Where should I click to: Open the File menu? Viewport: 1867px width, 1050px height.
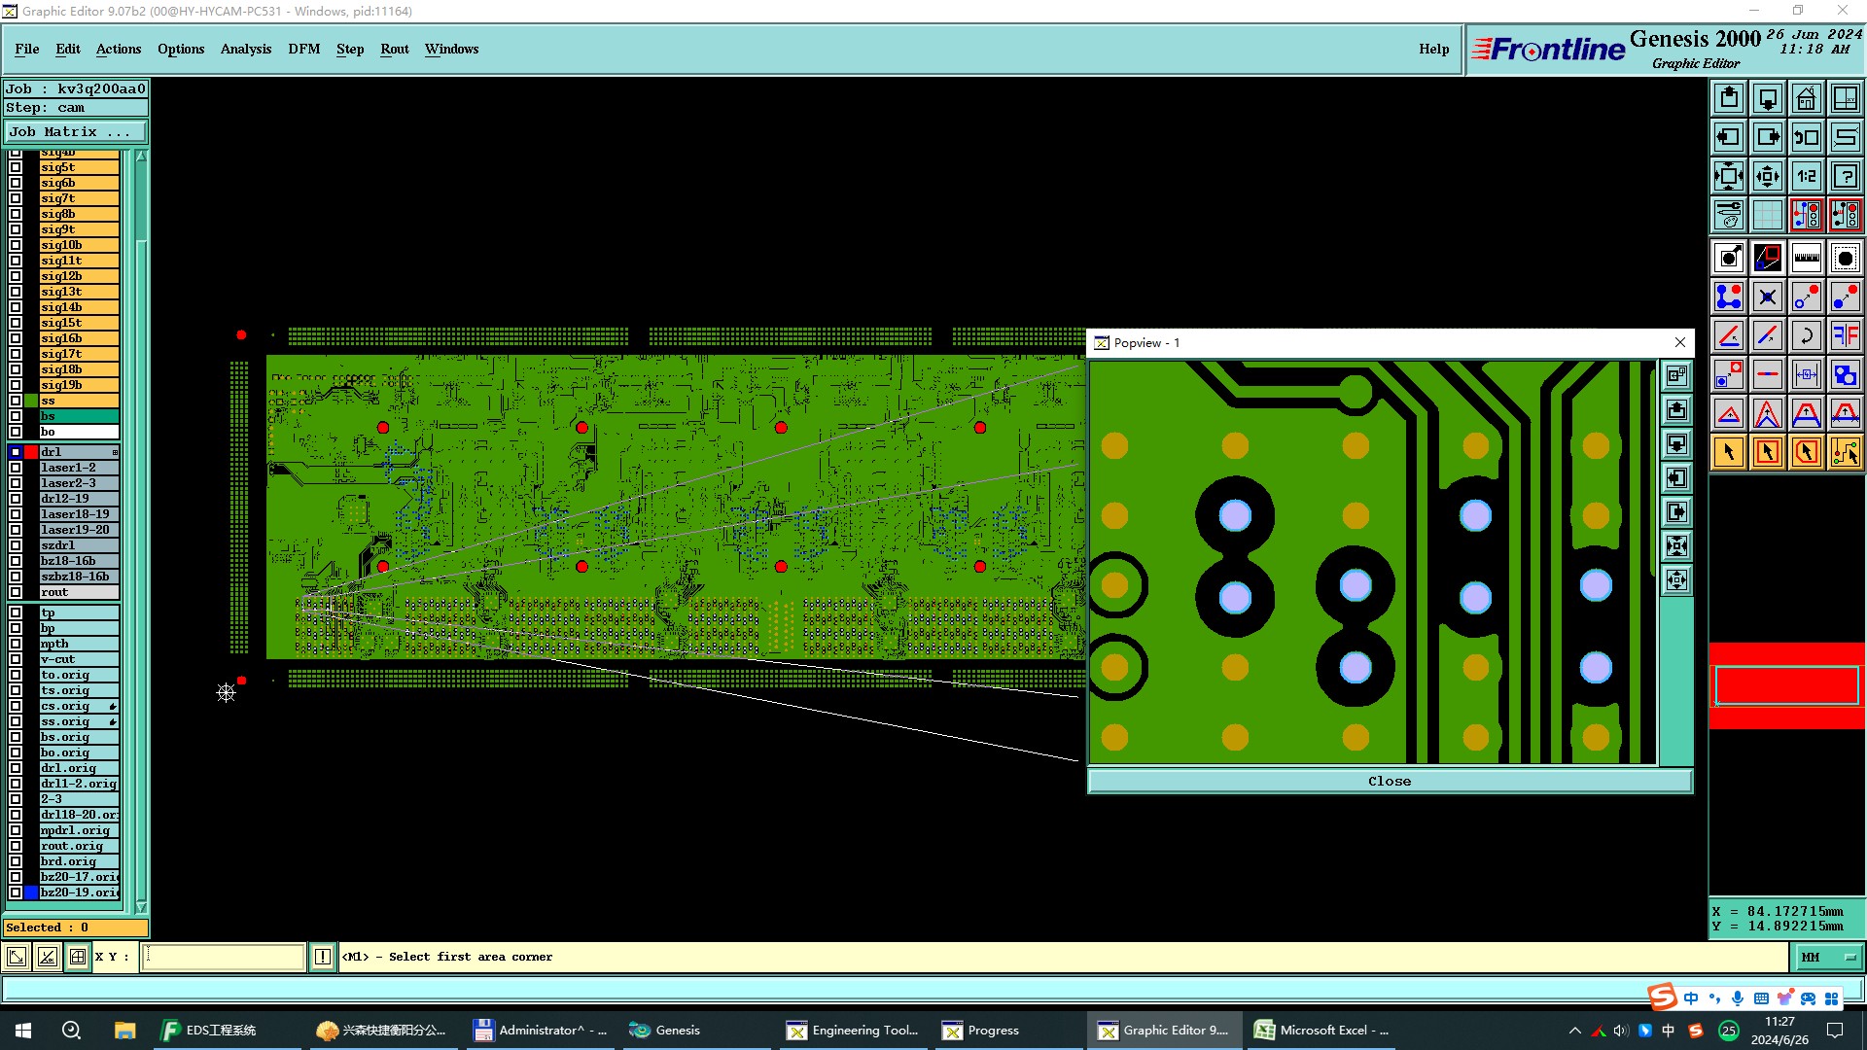click(27, 49)
